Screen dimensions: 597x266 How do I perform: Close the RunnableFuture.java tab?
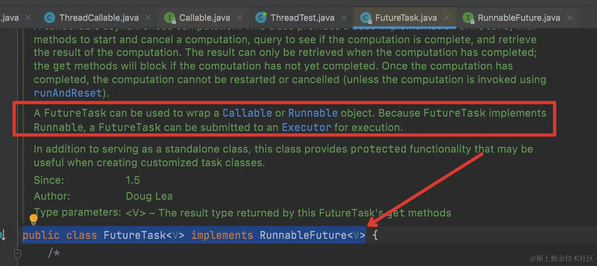tap(570, 18)
